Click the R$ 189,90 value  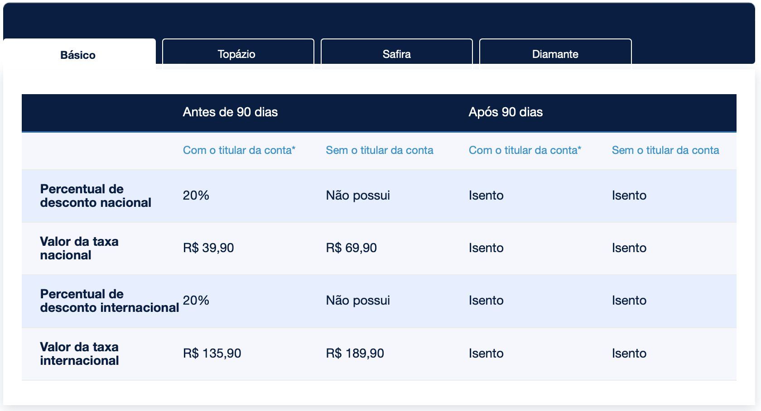pyautogui.click(x=355, y=354)
